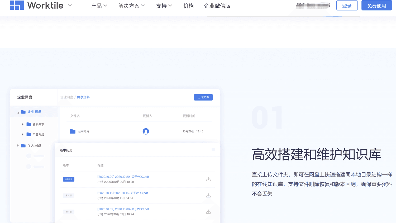396x223 pixels.
Task: Click the 当前版本 badge
Action: (69, 179)
